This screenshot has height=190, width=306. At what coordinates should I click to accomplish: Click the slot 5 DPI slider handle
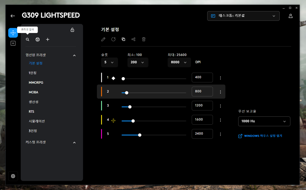pos(140,135)
